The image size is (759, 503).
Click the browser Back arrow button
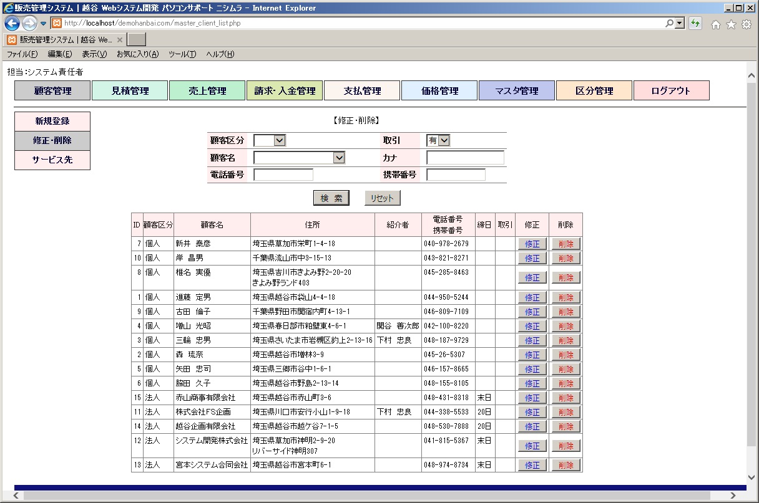click(12, 24)
